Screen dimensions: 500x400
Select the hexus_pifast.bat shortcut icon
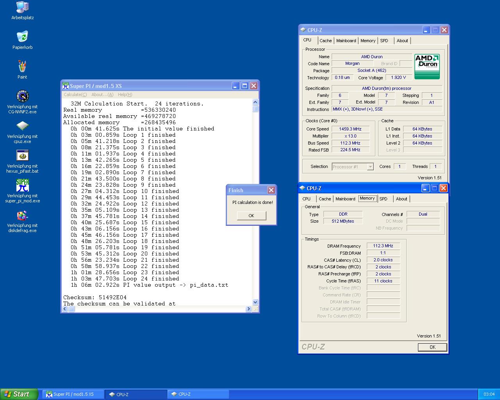22,155
